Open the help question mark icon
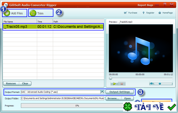 [x=165, y=5]
